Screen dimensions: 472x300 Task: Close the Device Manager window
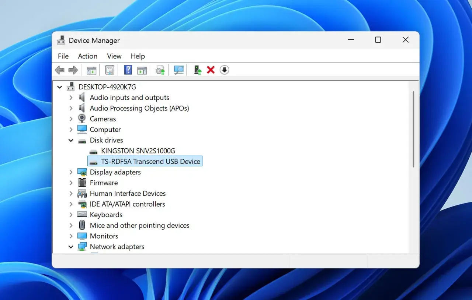click(405, 40)
